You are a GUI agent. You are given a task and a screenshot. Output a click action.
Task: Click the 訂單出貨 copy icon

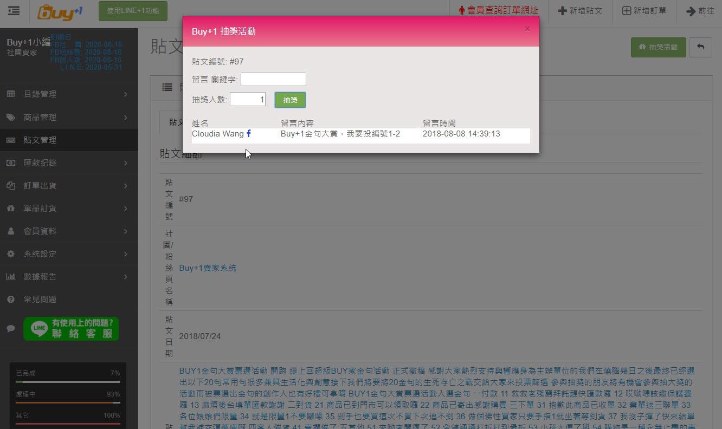pos(11,185)
